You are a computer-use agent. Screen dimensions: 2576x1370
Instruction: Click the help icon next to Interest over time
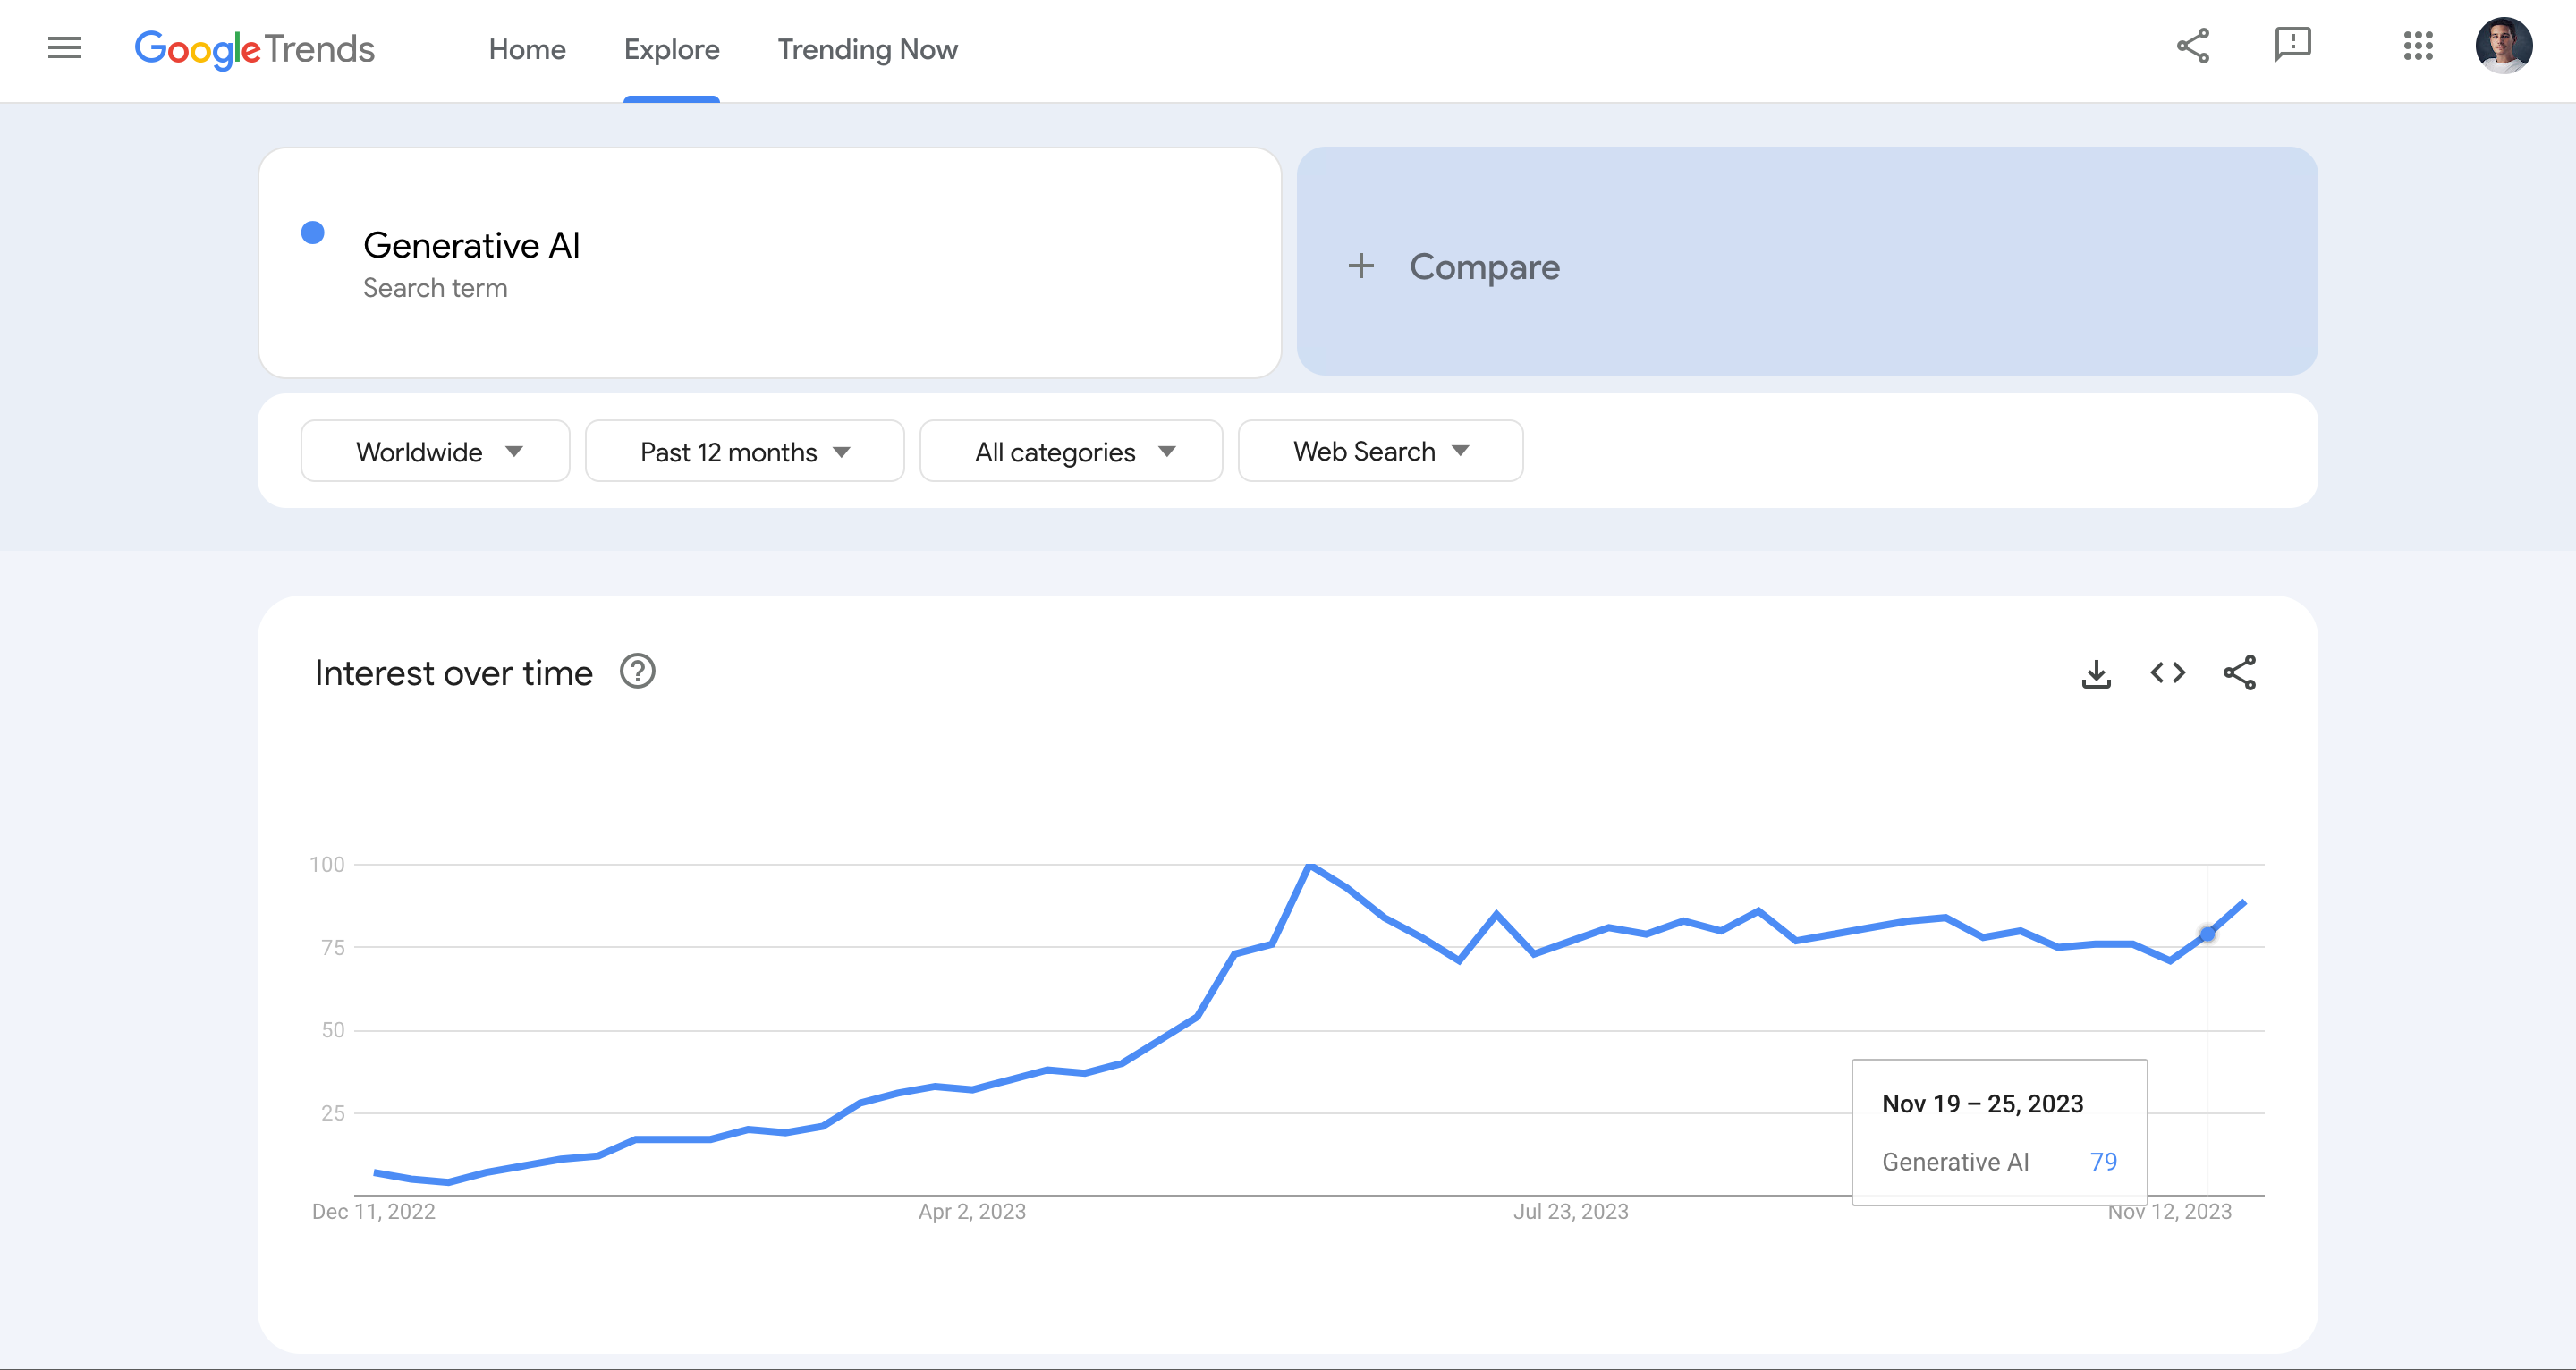coord(640,672)
